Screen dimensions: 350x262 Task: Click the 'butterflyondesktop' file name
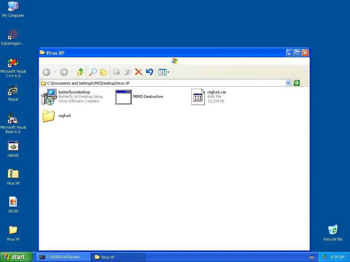pyautogui.click(x=74, y=92)
